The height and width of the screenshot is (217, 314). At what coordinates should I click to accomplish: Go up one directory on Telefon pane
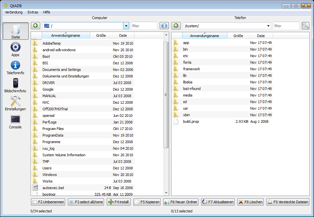pos(176,26)
